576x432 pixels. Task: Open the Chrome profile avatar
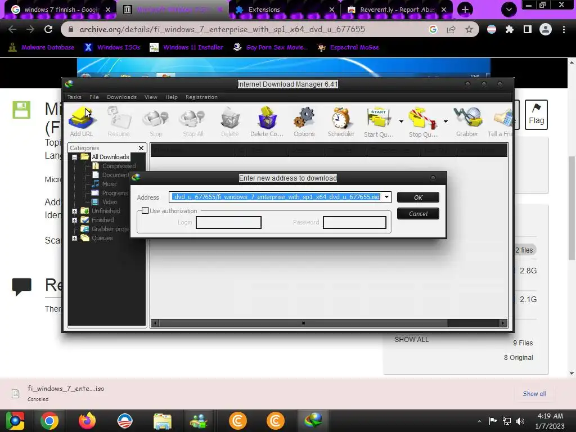click(546, 29)
